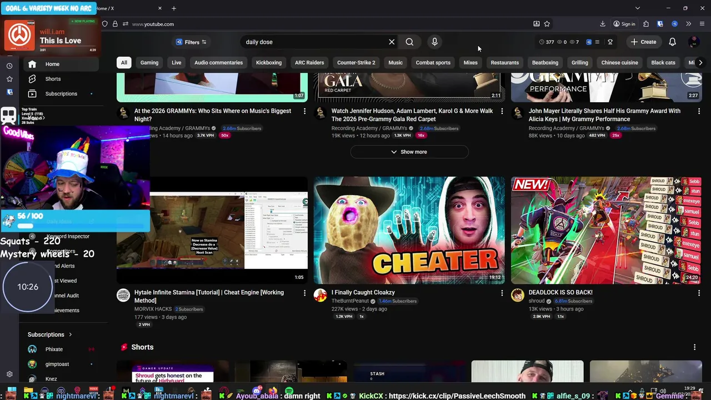The image size is (711, 400).
Task: Select the Combat sports chip
Action: (x=433, y=63)
